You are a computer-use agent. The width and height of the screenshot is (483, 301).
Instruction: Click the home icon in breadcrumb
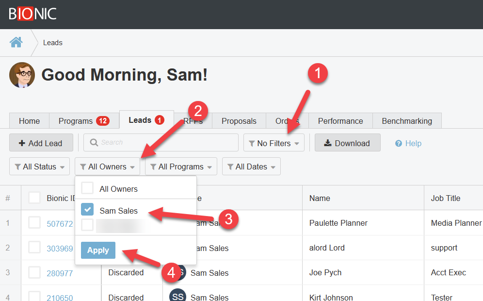click(x=16, y=43)
